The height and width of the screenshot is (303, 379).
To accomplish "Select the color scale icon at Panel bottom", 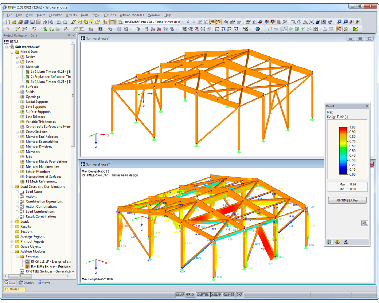I will (x=329, y=241).
